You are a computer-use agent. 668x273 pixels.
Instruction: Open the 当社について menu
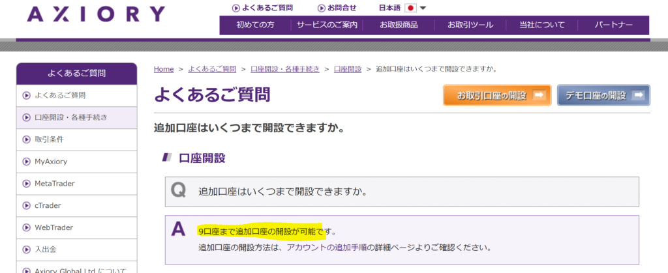pyautogui.click(x=542, y=25)
